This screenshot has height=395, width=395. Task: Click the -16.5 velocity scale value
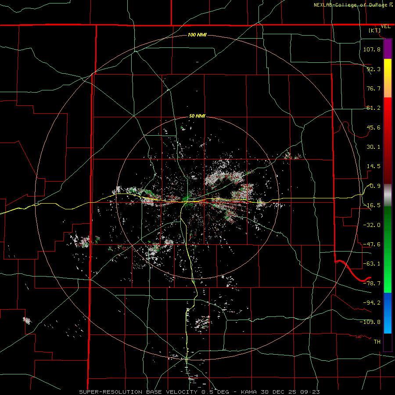point(372,205)
